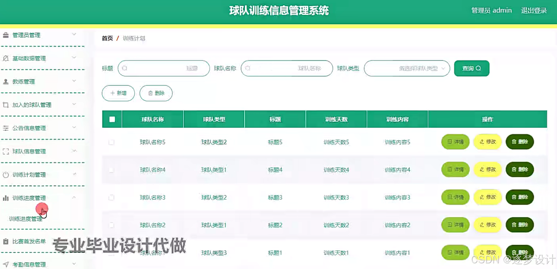View 详情 for 球队名称3 row

(455, 197)
